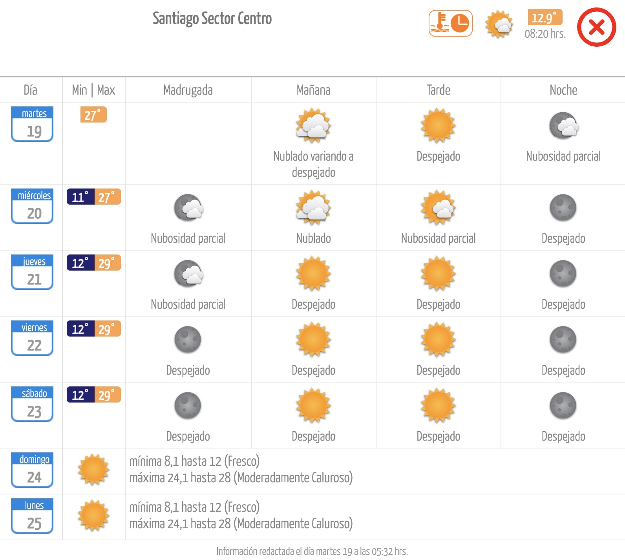Select the lunes 25 calendar icon
This screenshot has width=625, height=560.
32,516
